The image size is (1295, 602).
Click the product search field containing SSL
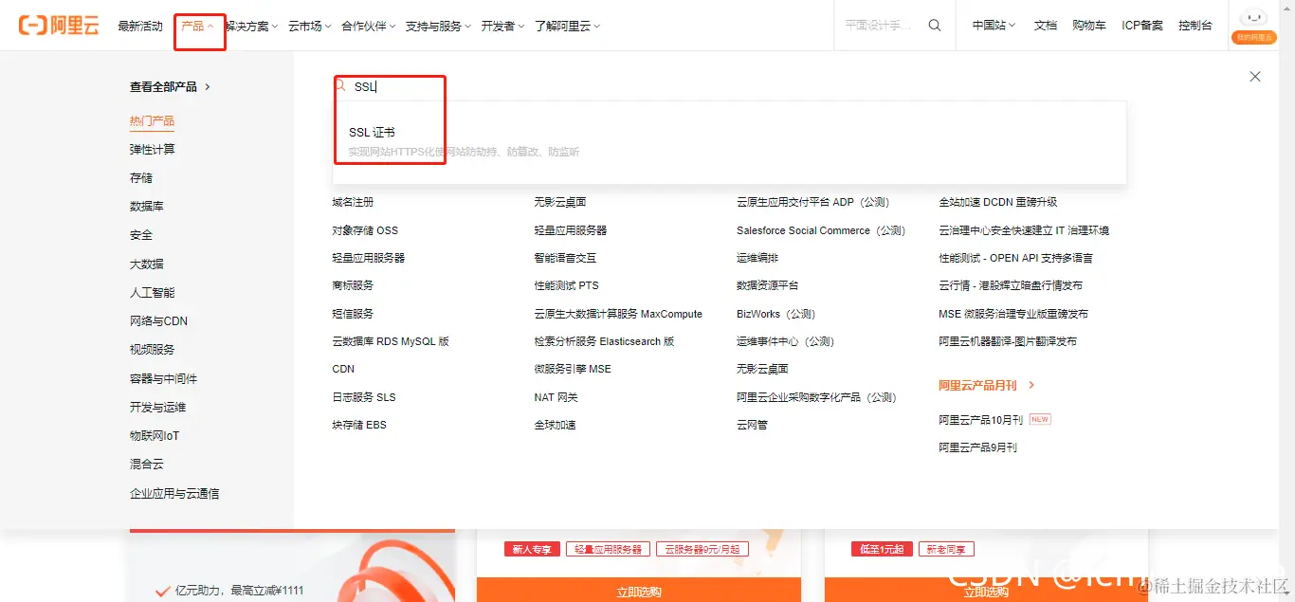click(x=730, y=86)
